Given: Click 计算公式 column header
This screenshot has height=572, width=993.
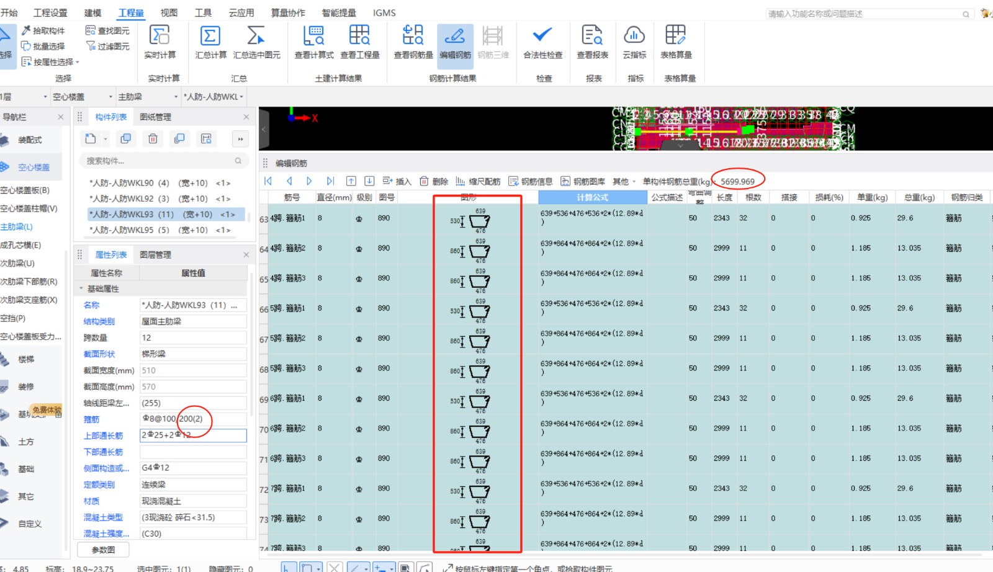Looking at the screenshot, I should tap(593, 197).
